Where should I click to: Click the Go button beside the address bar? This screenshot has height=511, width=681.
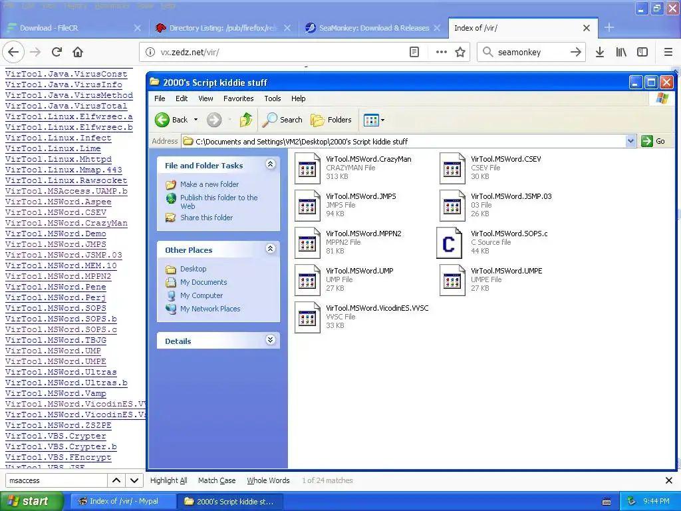[654, 141]
